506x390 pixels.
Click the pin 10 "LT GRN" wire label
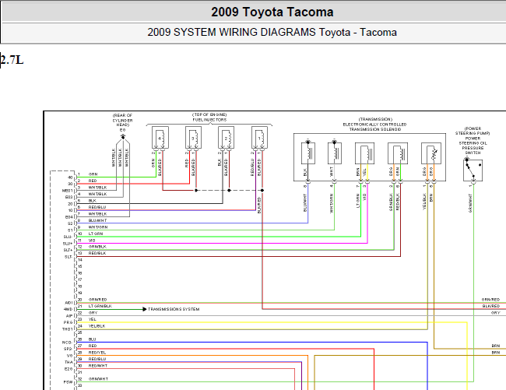point(96,234)
